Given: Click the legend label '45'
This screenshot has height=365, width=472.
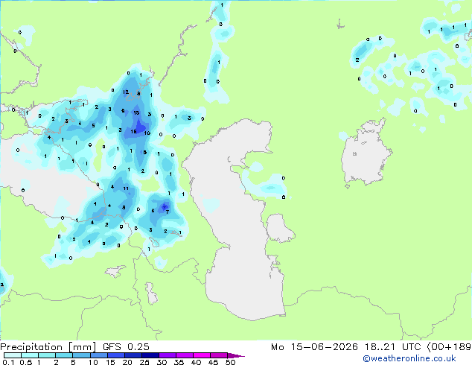Looking at the screenshot, I should pos(213,362).
